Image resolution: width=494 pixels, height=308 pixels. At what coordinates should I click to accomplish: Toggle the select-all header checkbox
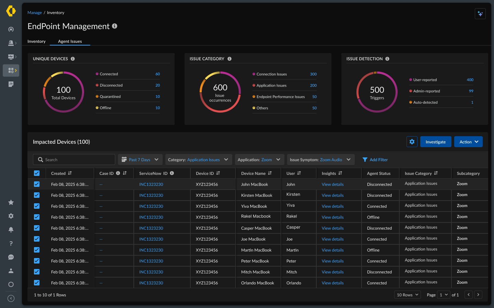[x=37, y=173]
